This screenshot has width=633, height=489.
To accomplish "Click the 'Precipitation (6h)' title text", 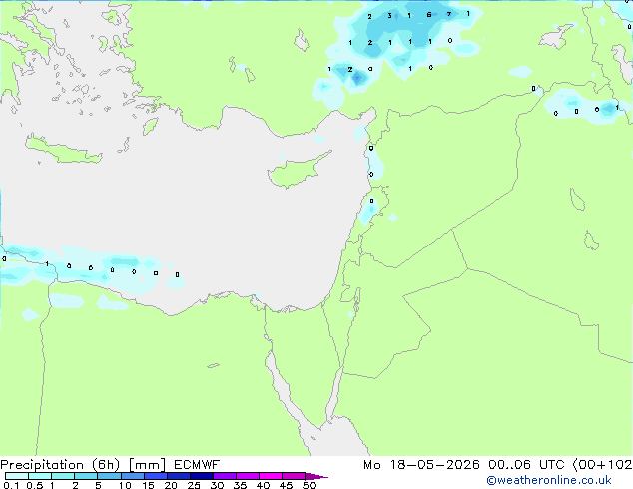I will click(x=60, y=465).
